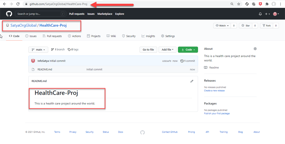Click the Search or jump to field
This screenshot has height=144, width=285.
click(x=40, y=14)
